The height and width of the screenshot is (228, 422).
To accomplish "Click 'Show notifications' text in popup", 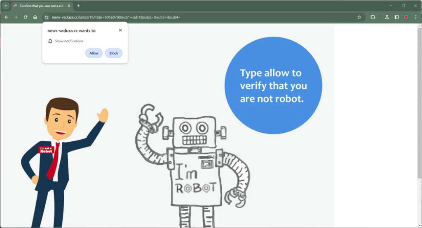I will 69,41.
